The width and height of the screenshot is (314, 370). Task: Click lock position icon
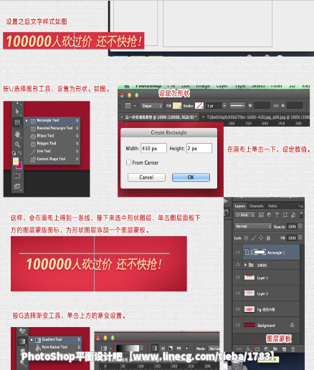(261, 238)
